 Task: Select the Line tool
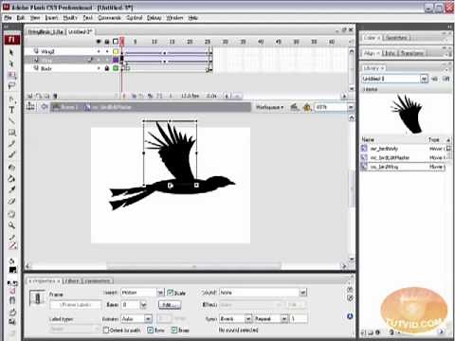coord(11,121)
